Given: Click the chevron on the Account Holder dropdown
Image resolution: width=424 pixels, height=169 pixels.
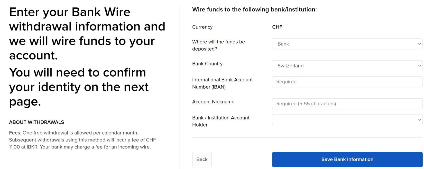Looking at the screenshot, I should (419, 120).
